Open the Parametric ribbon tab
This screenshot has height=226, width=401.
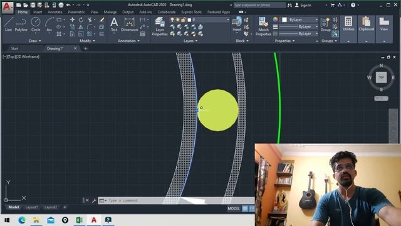pos(76,12)
